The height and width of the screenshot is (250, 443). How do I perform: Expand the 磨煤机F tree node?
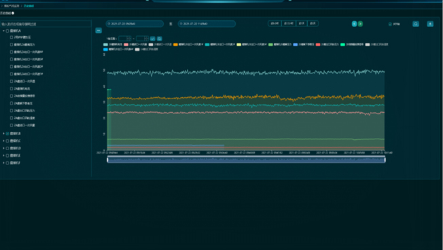click(3, 163)
